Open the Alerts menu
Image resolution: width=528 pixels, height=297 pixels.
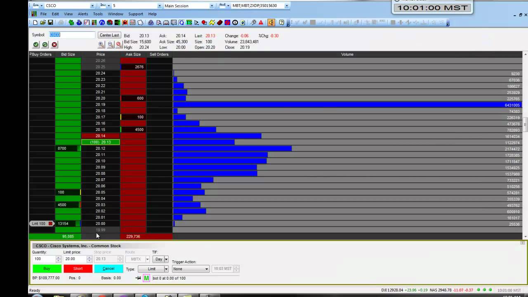(83, 14)
